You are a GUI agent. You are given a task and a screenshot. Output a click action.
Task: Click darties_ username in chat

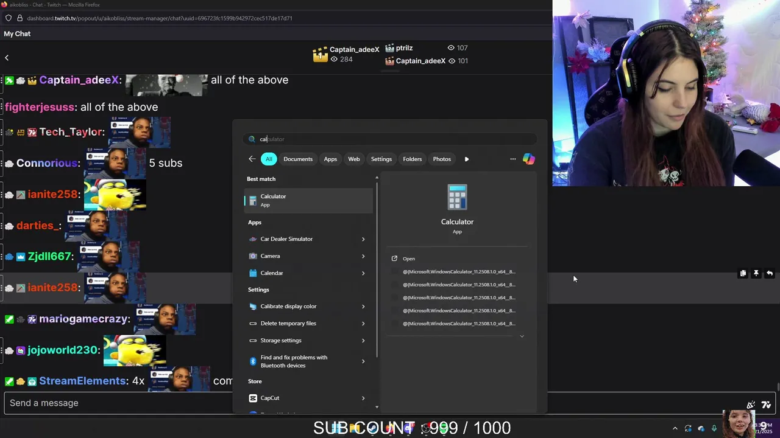pyautogui.click(x=38, y=226)
